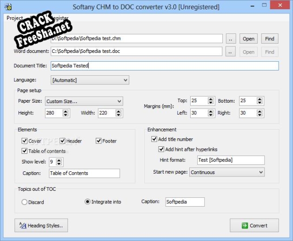Click the Document Title field
The height and width of the screenshot is (241, 293).
(164, 66)
